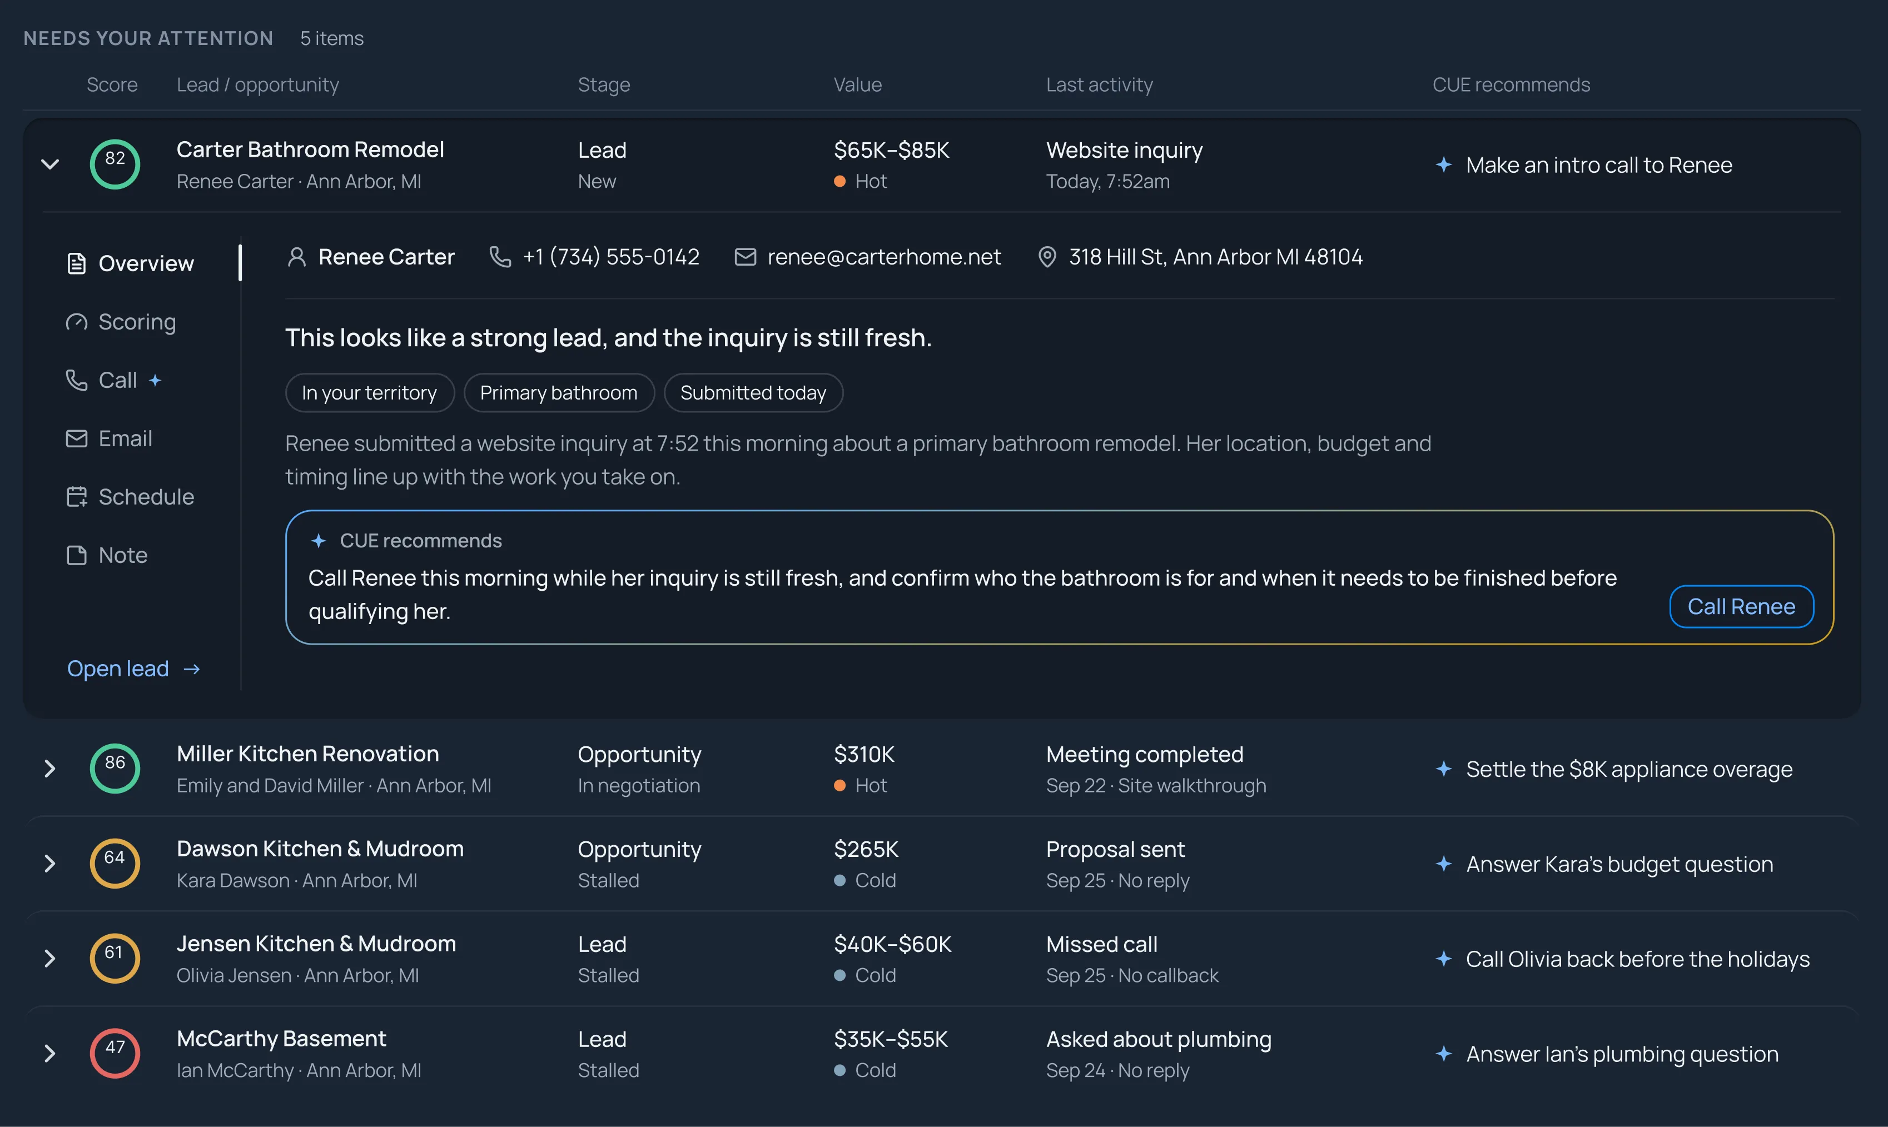
Task: Expand the McCarthy Basement row
Action: click(50, 1053)
